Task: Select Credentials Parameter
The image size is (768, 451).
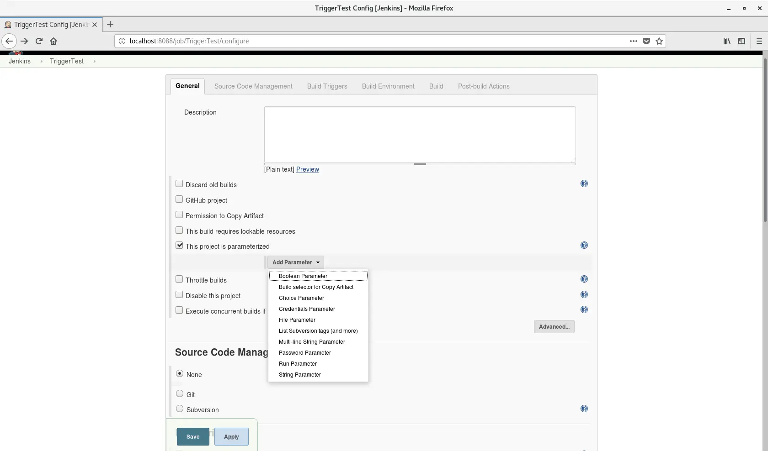Action: click(x=318, y=309)
